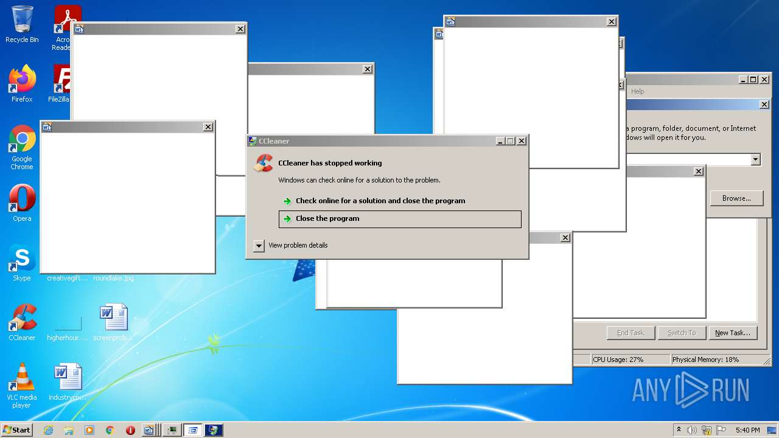Screen dimensions: 779x438
Task: Open the Start menu
Action: (17, 430)
